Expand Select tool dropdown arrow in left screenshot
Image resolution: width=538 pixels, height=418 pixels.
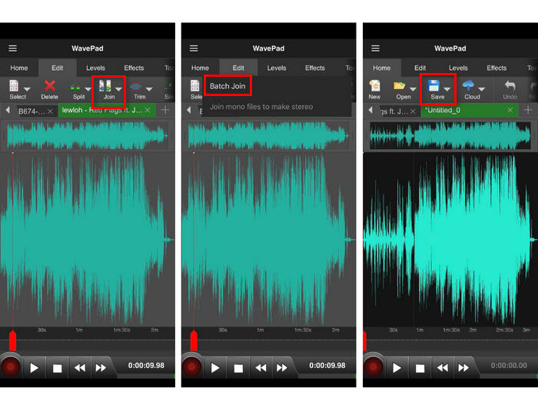click(x=27, y=89)
